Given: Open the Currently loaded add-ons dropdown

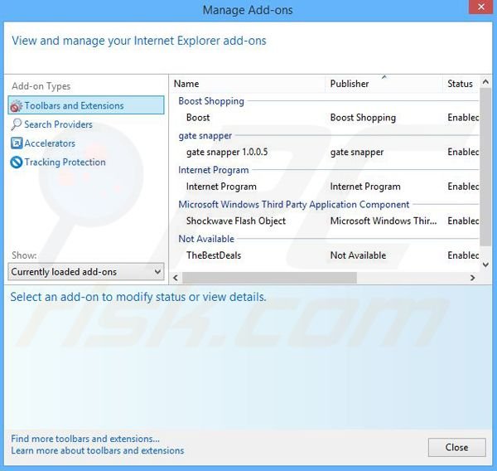Looking at the screenshot, I should pyautogui.click(x=86, y=272).
